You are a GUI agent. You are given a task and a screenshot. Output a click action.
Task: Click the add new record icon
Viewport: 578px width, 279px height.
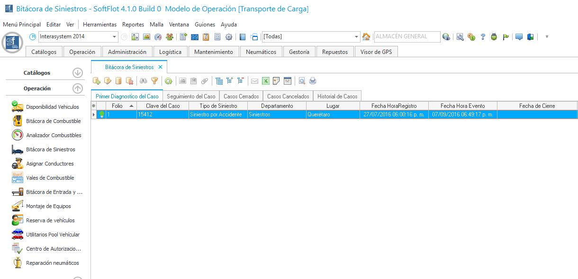pyautogui.click(x=97, y=81)
